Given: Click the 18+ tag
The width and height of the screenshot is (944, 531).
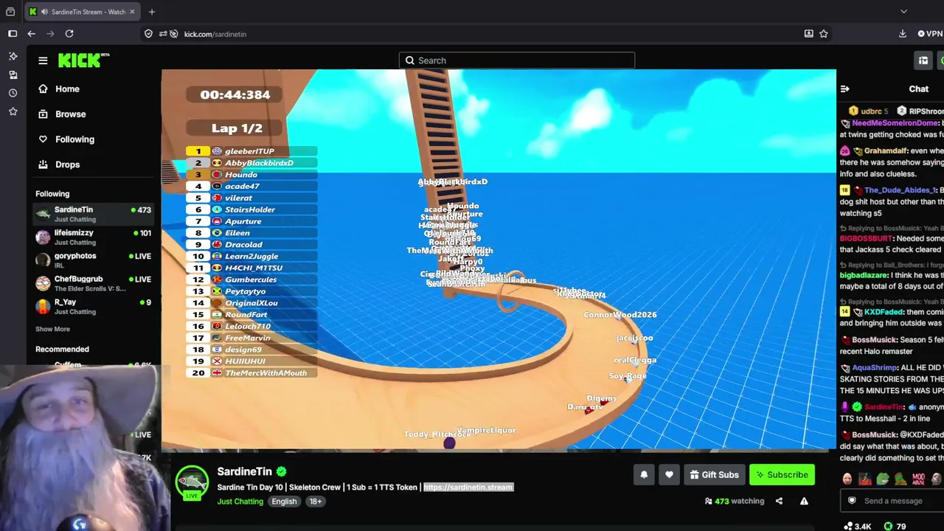Looking at the screenshot, I should tap(315, 502).
